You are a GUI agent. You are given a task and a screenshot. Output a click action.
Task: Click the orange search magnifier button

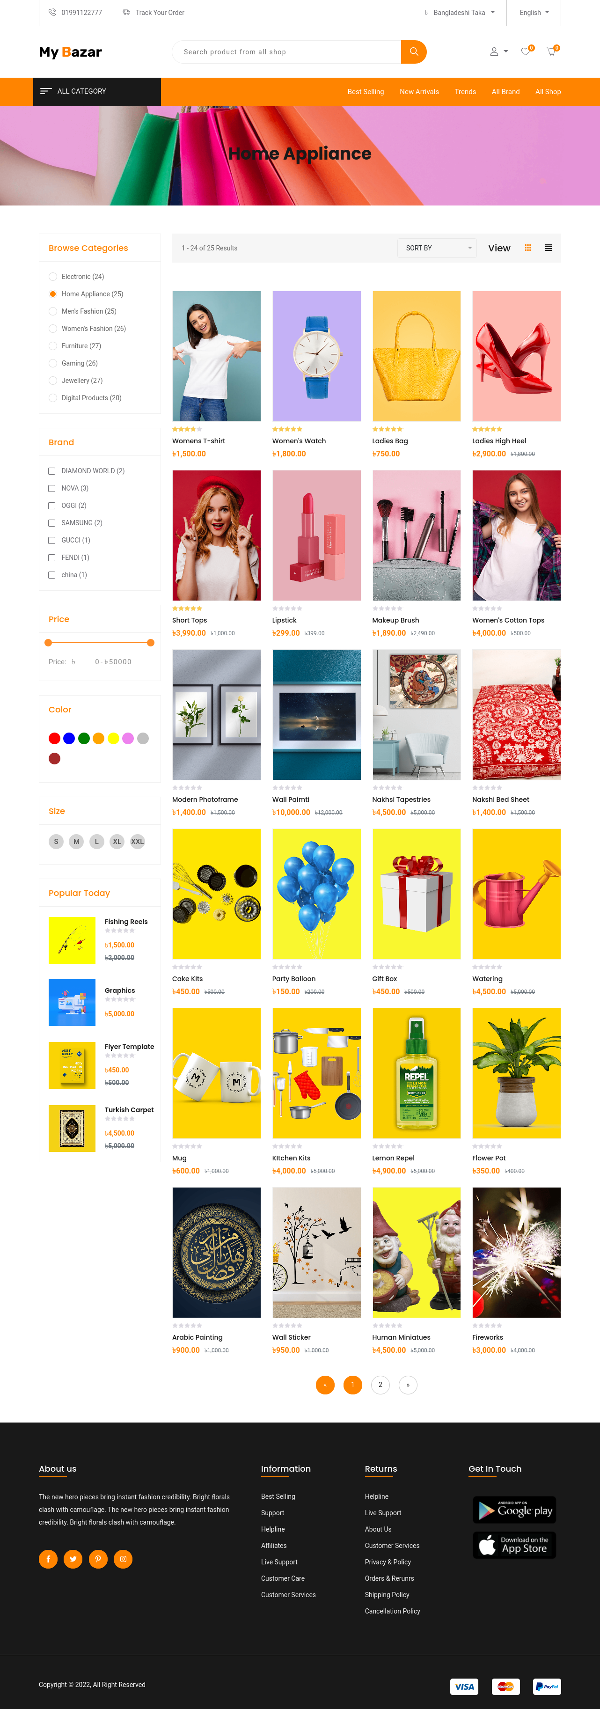414,52
